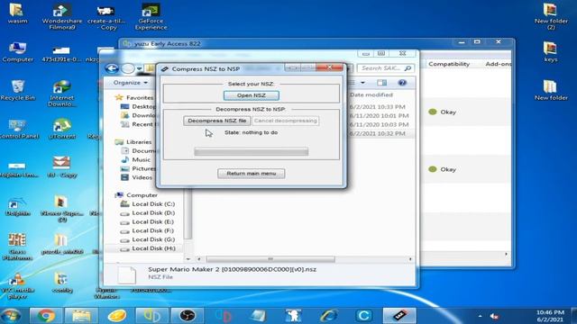Open Local Disk (D:)
The height and width of the screenshot is (324, 577).
pos(153,213)
